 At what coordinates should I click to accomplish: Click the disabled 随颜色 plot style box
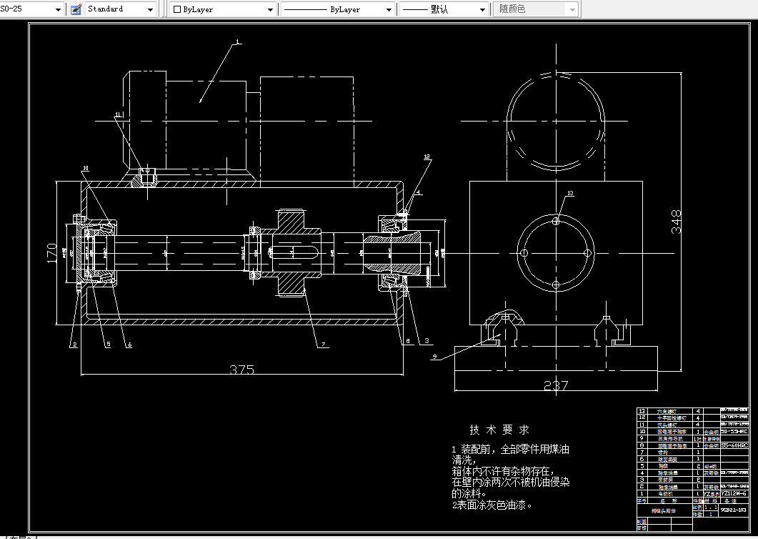pyautogui.click(x=536, y=9)
